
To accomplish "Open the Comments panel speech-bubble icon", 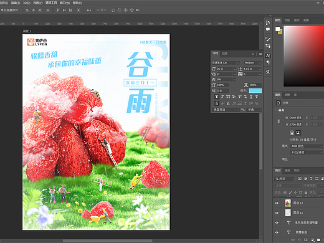I will click(x=268, y=29).
